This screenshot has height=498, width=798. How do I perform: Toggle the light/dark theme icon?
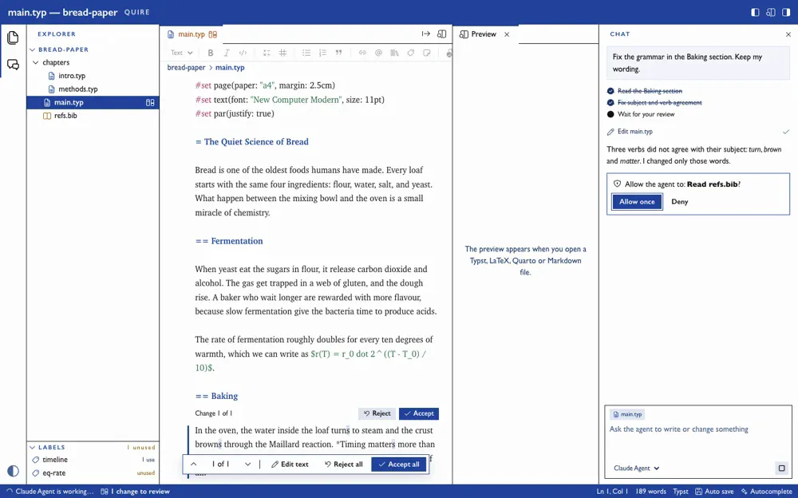click(x=14, y=471)
